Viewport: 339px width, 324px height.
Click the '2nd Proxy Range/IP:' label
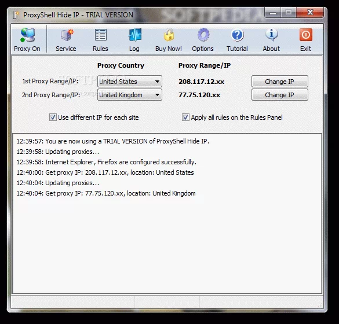tap(51, 95)
